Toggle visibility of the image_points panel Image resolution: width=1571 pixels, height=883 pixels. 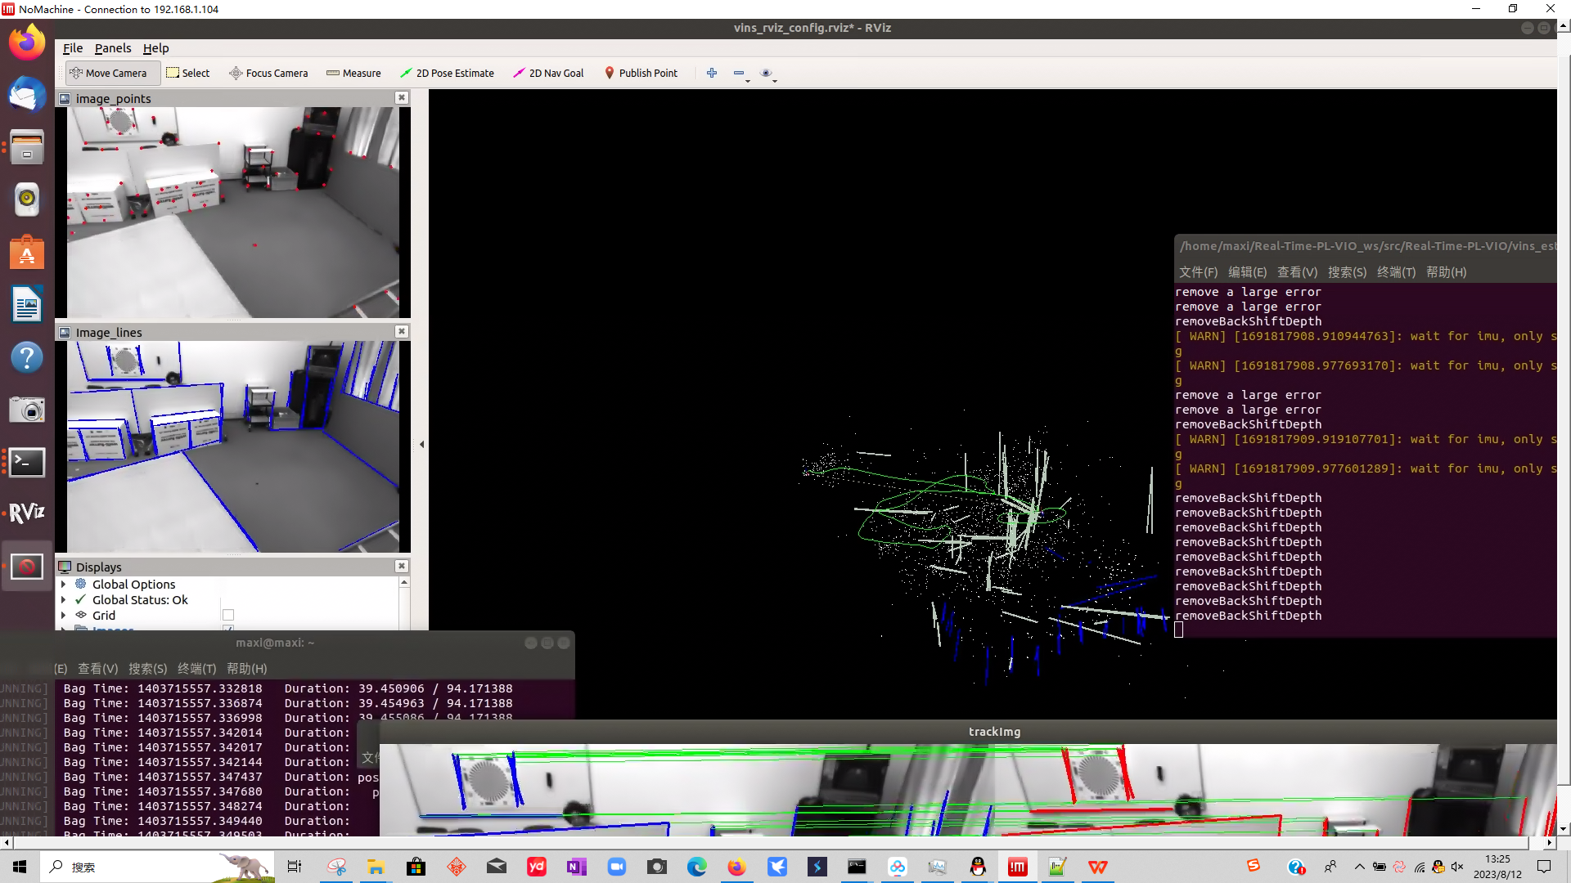click(401, 97)
